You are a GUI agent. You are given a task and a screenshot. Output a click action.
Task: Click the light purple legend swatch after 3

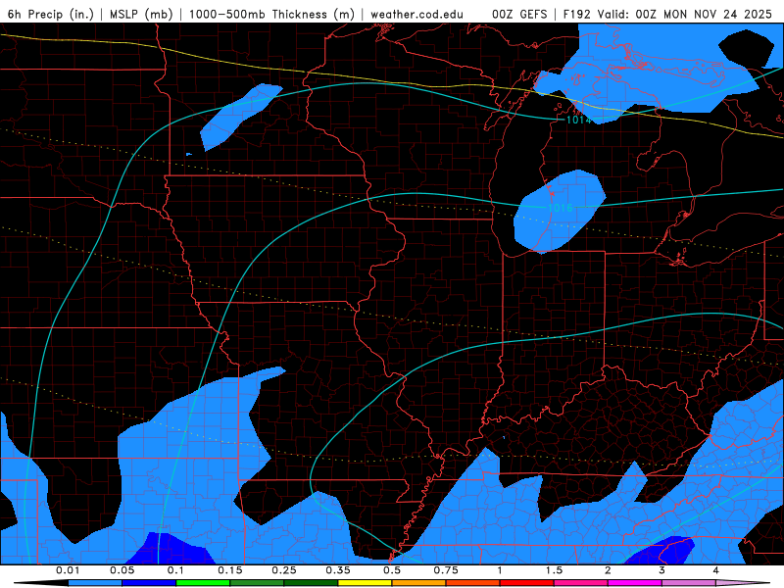point(689,583)
